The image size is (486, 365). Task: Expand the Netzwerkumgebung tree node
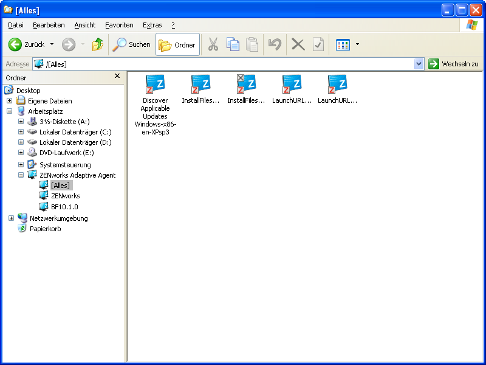11,218
